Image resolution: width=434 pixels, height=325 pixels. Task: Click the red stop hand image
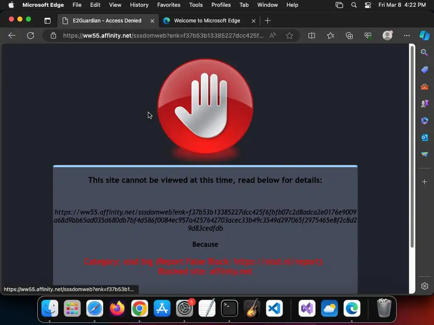pyautogui.click(x=206, y=106)
